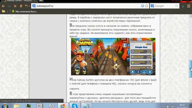The width and height of the screenshot is (192, 108).
Task: Click the 'Single Use' heading in the image
Action: pyautogui.click(x=141, y=47)
